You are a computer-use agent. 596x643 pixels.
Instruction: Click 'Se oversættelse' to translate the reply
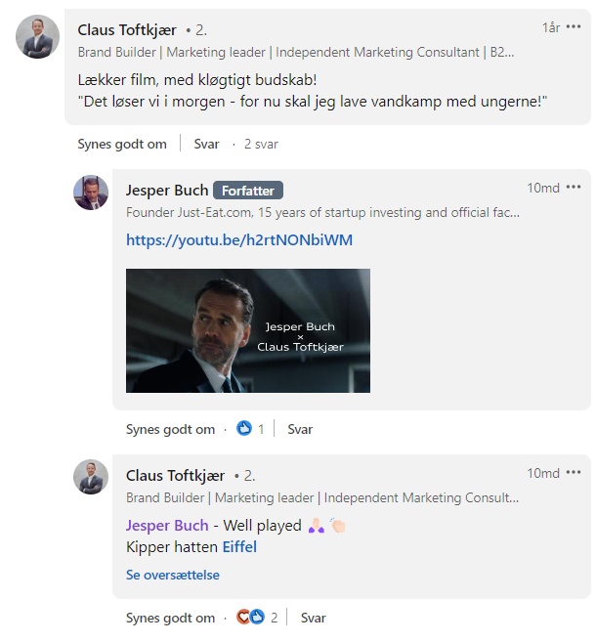173,575
